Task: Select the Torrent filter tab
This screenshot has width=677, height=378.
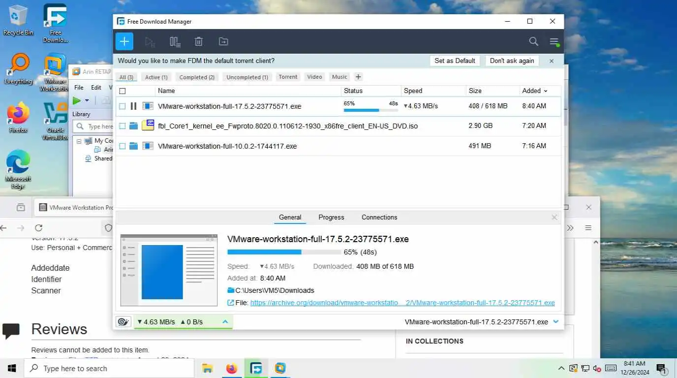Action: click(288, 77)
